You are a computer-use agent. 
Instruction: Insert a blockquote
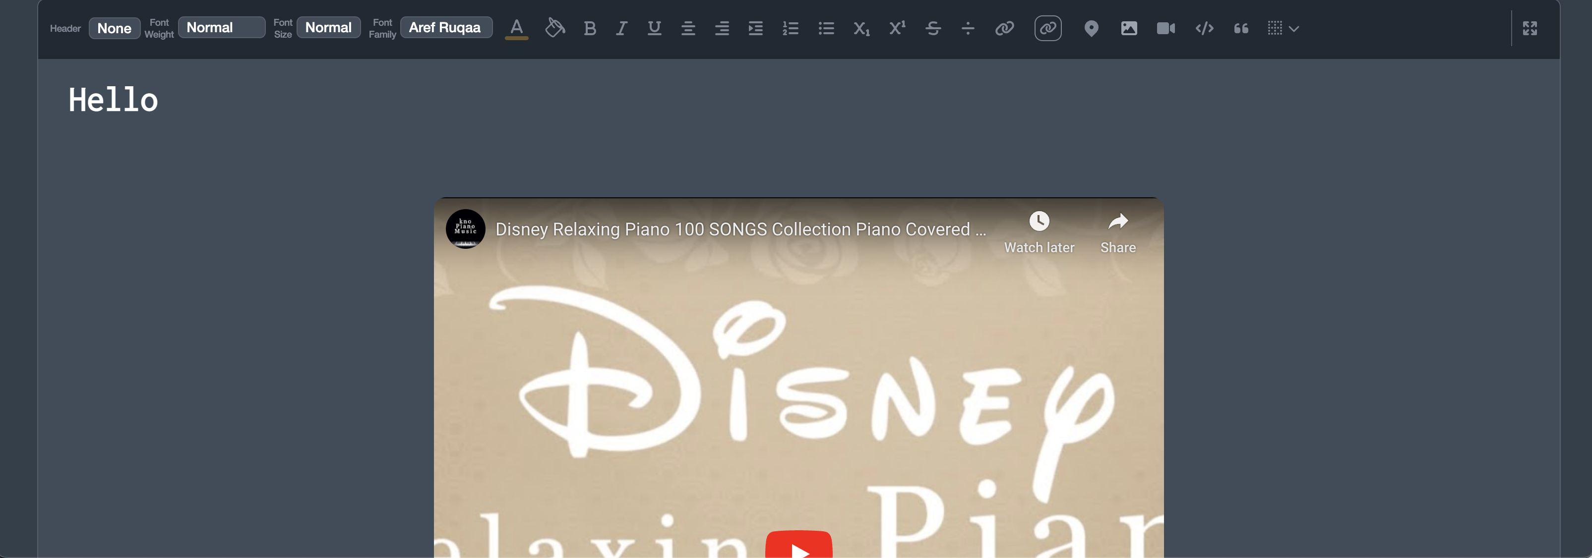click(x=1240, y=28)
